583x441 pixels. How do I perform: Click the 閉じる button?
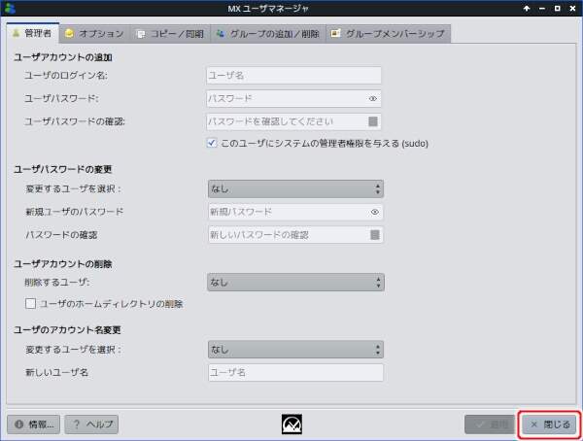550,424
